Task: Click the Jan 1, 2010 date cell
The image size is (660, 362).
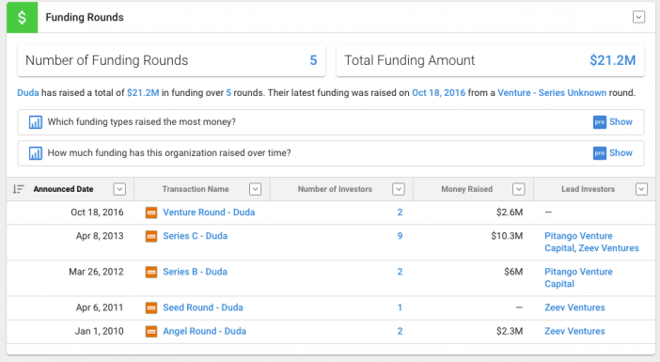Action: tap(100, 331)
